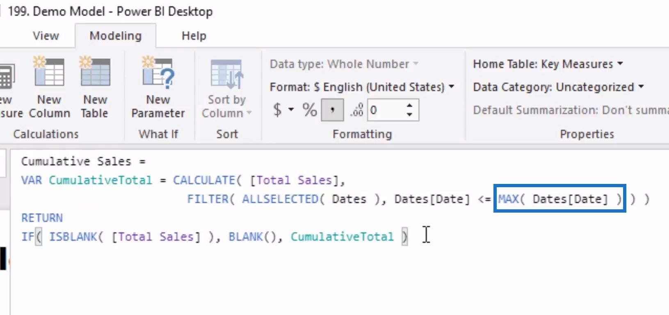Screen dimensions: 669x315
Task: Open the Data type Whole Number dropdown
Action: pos(344,64)
